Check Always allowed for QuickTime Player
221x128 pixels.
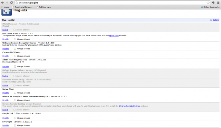tap(15, 39)
